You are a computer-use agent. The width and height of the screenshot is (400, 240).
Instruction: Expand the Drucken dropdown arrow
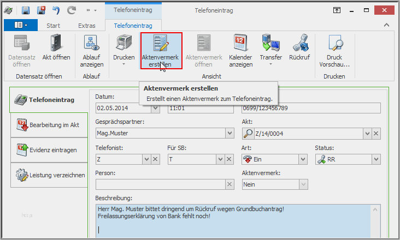[x=124, y=64]
